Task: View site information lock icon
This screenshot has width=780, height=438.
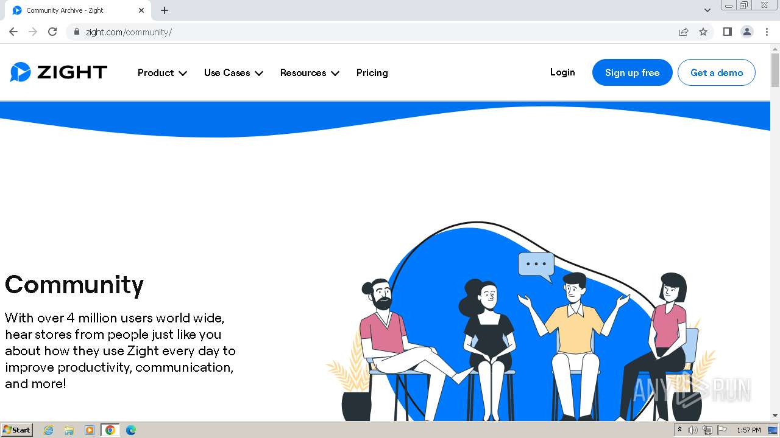Action: 77,32
